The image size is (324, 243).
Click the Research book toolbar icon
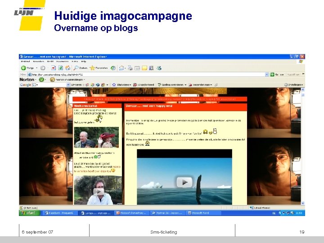(151, 68)
